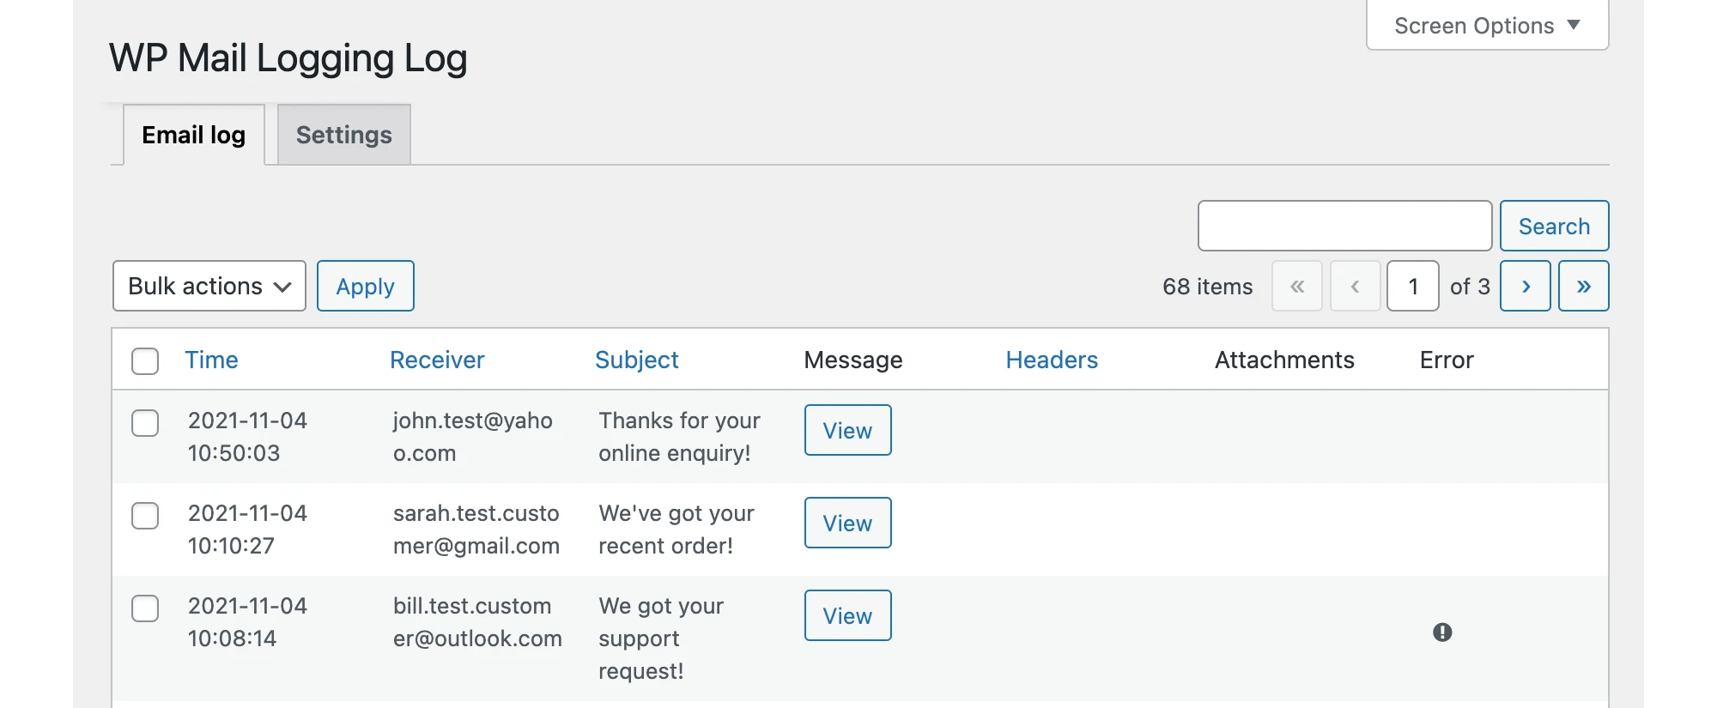Tick the sarah.test.customer email checkbox
Viewport: 1717px width, 708px height.
click(x=145, y=515)
